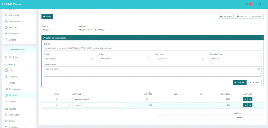
Task: Click the mobile phone icon in top bar
Action: (247, 4)
